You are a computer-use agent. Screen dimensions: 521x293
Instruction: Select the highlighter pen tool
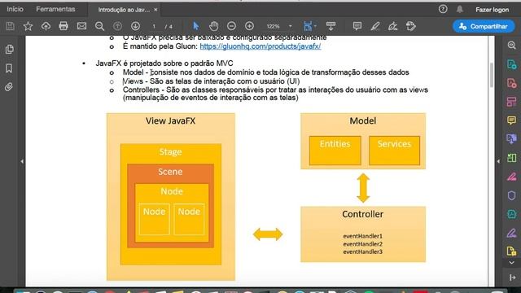click(x=375, y=26)
